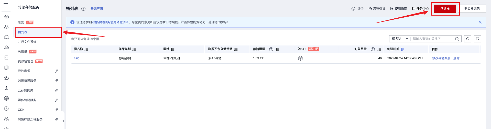Click the refresh bucket list icon
This screenshot has width=491, height=129.
(468, 39)
